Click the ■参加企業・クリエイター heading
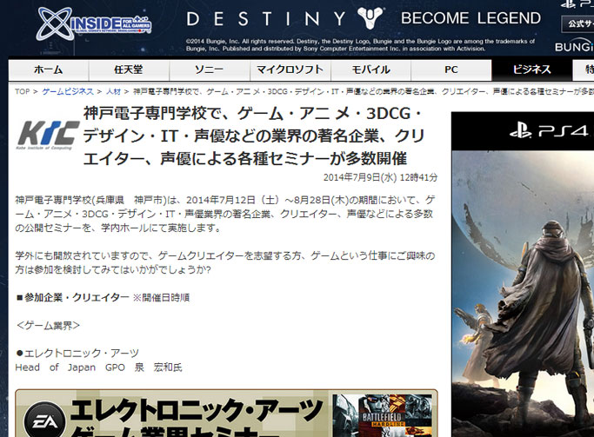 73,297
